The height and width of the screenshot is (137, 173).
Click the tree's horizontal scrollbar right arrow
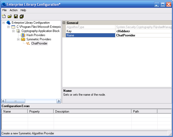click(x=59, y=101)
